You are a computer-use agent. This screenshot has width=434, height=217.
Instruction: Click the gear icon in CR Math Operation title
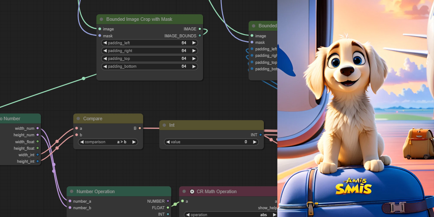[192, 191]
